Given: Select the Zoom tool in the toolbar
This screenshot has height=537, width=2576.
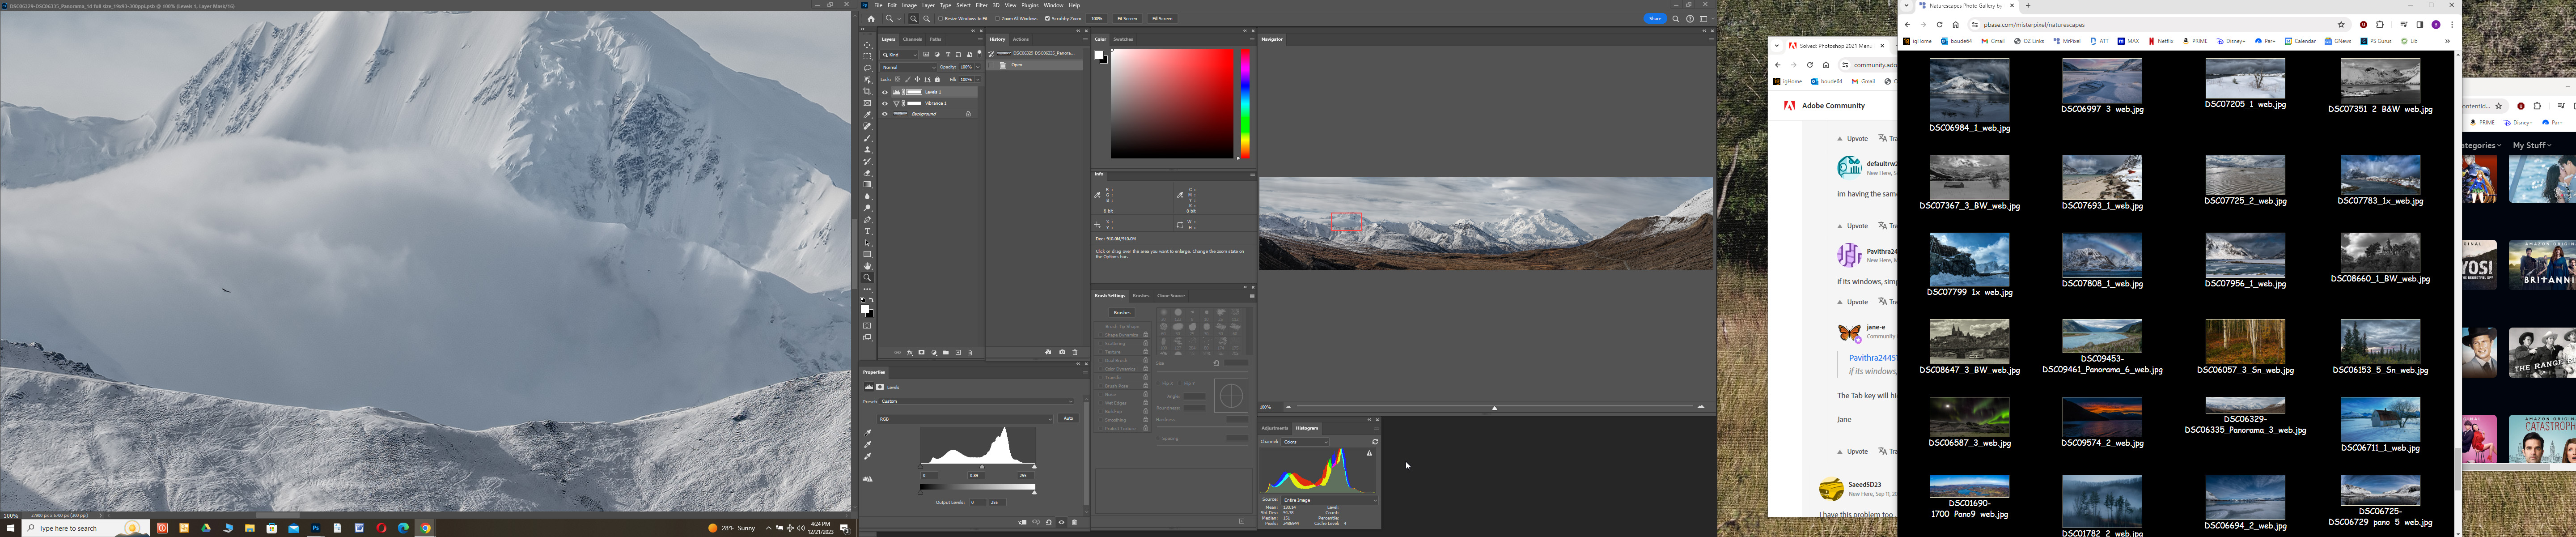Looking at the screenshot, I should (868, 278).
